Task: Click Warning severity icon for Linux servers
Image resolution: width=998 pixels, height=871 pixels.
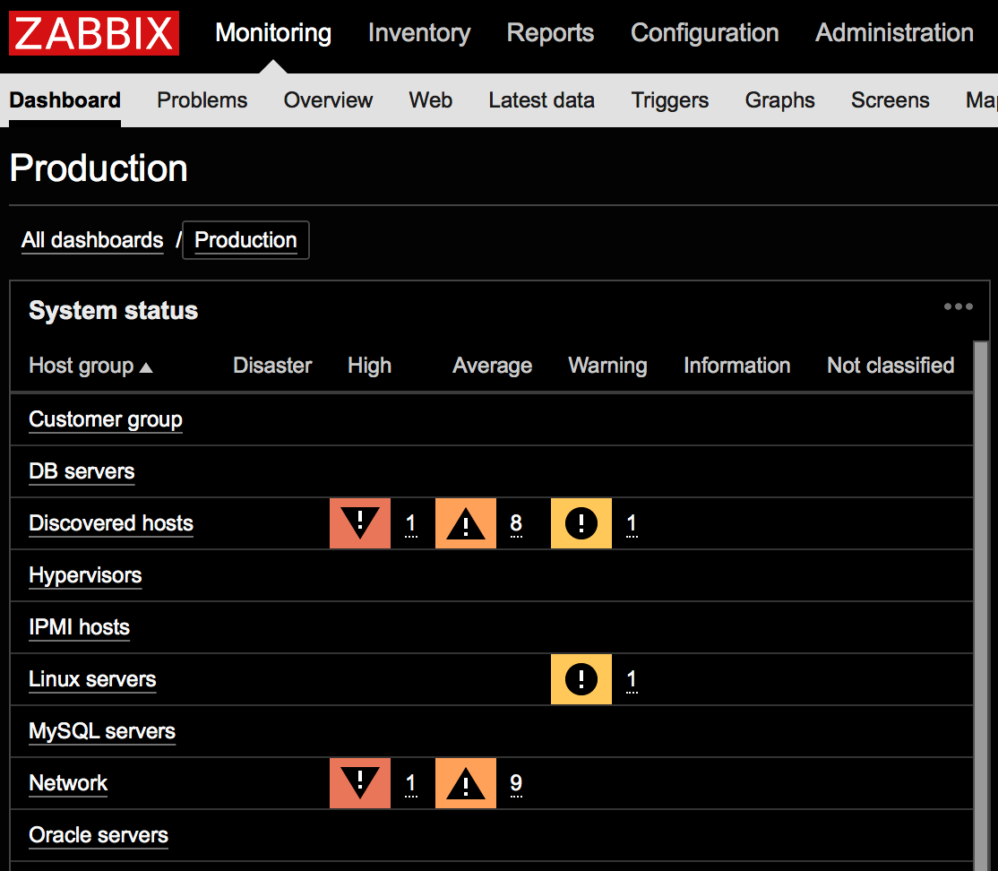Action: point(581,679)
